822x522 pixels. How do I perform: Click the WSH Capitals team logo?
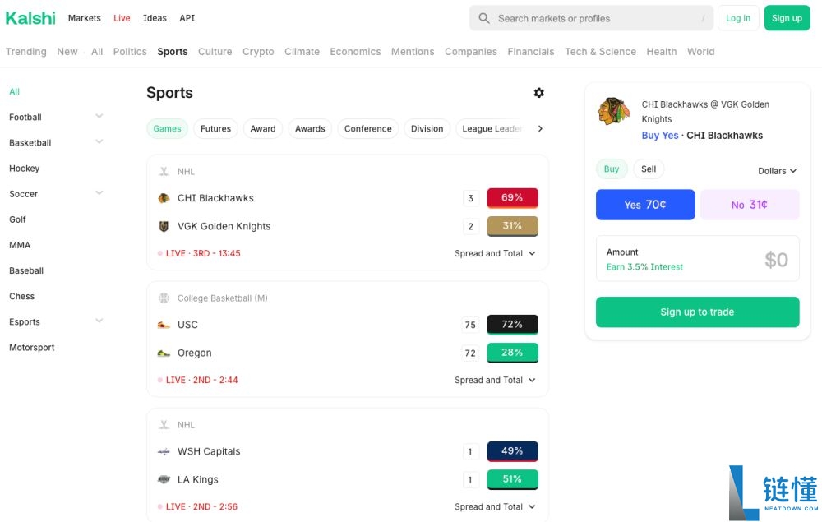[x=164, y=452]
